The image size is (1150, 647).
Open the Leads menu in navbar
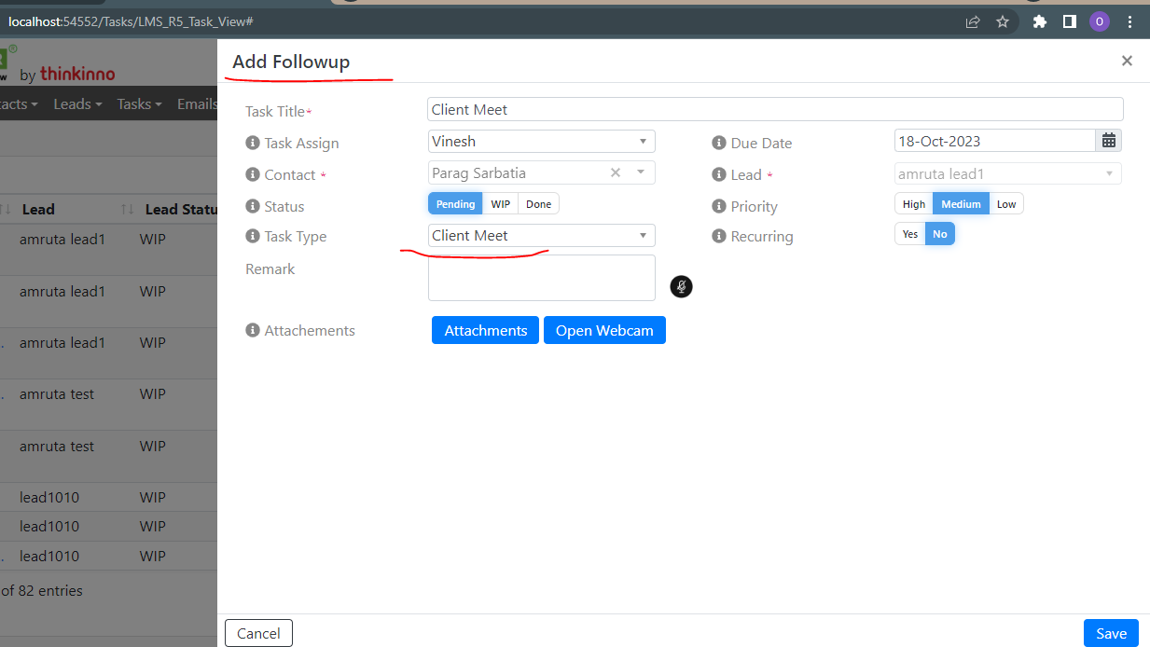77,103
